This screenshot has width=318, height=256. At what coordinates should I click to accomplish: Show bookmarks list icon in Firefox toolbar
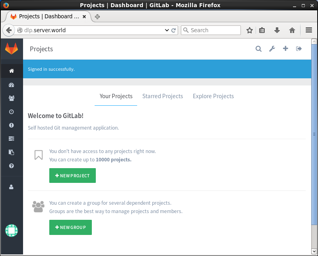262,31
